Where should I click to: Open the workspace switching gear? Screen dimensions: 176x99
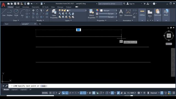(139, 93)
